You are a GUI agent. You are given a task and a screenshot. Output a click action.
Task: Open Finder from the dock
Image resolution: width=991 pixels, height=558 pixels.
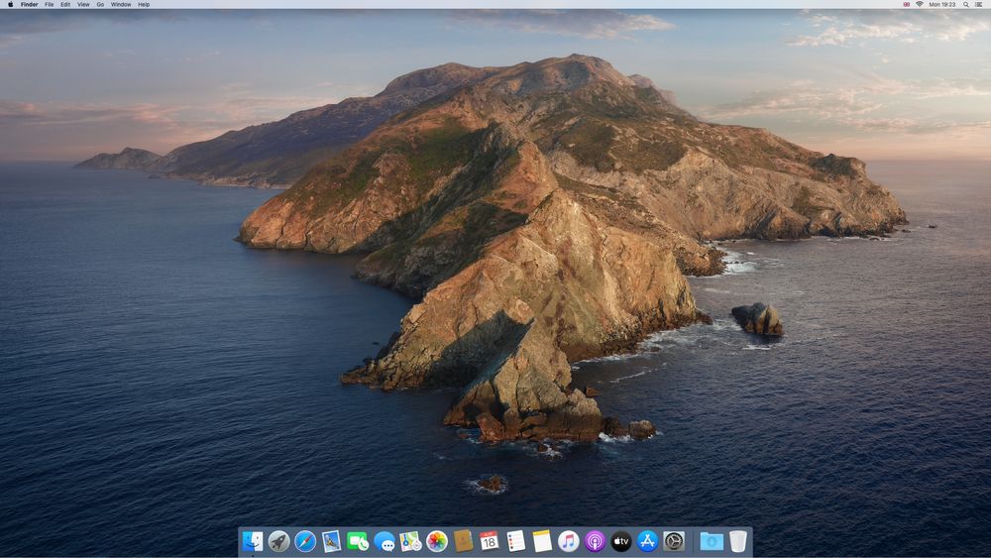[253, 541]
